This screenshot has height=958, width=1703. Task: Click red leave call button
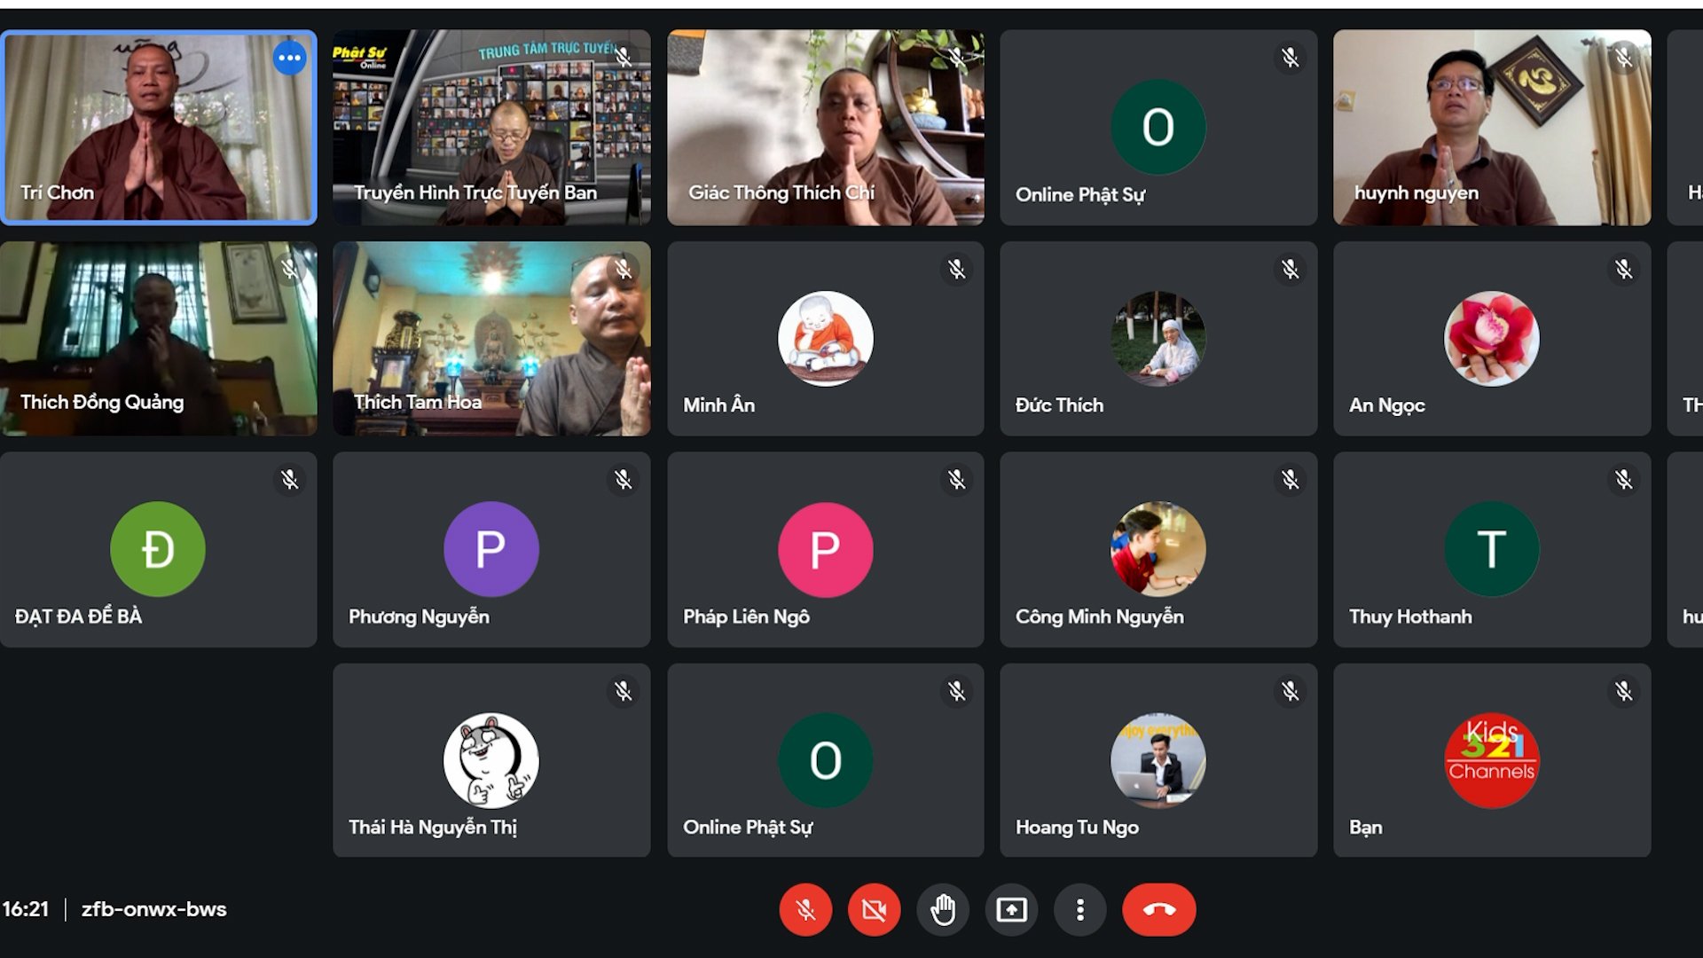1158,909
